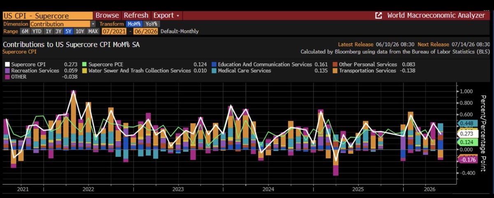The height and width of the screenshot is (198, 494).
Task: Open the Browse menu
Action: 107,15
